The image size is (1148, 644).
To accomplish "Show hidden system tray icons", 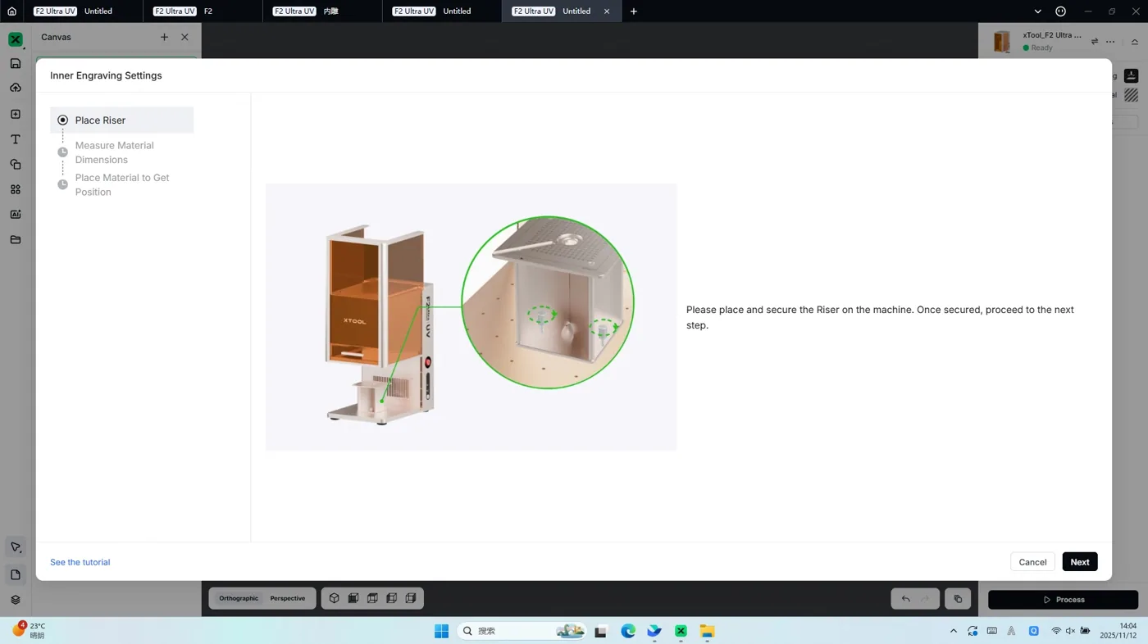I will pos(953,631).
